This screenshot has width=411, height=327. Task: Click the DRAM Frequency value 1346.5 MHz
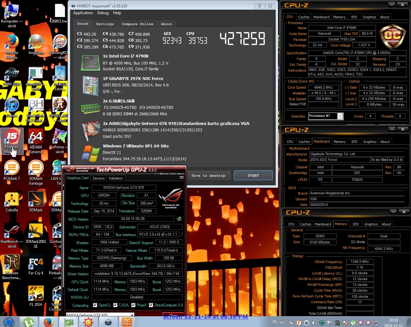click(x=360, y=262)
